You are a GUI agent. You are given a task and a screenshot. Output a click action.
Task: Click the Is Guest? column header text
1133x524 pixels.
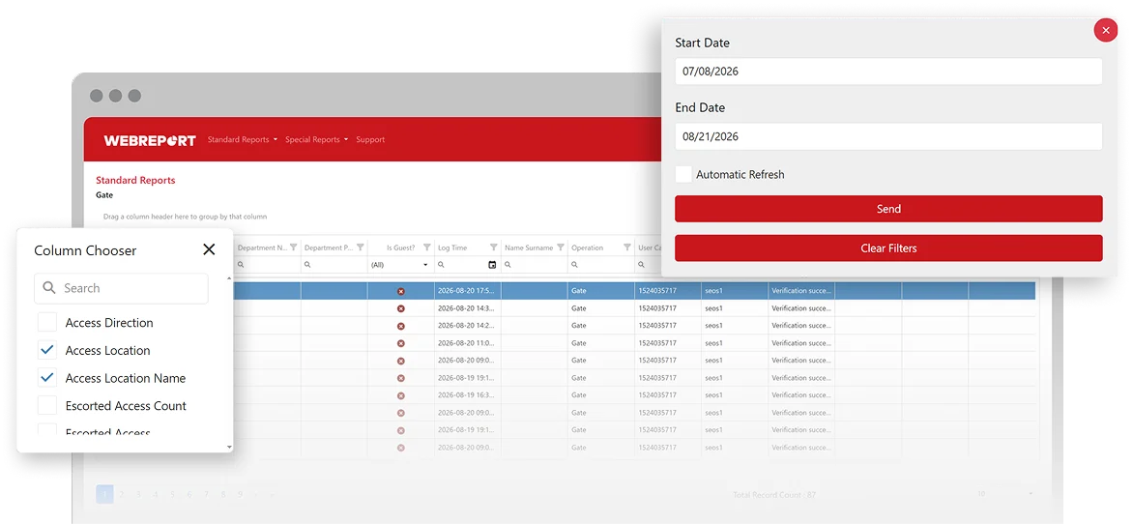pos(400,247)
